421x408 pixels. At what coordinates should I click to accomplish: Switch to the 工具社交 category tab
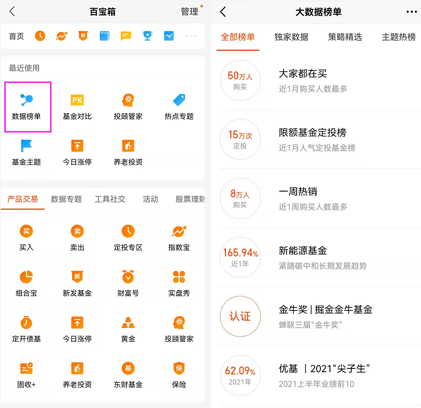coord(110,199)
